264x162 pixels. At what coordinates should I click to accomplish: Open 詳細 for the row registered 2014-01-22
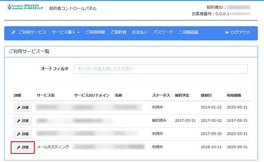[23, 108]
